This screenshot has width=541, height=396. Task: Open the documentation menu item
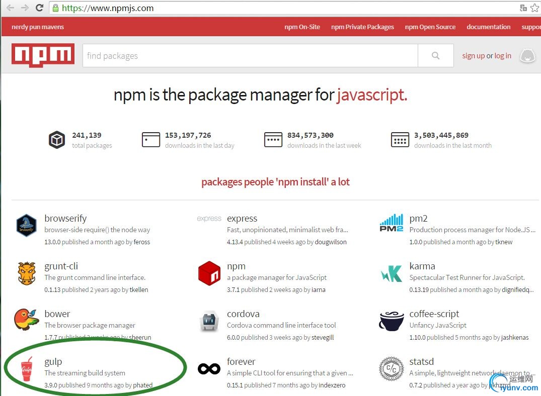click(x=489, y=27)
